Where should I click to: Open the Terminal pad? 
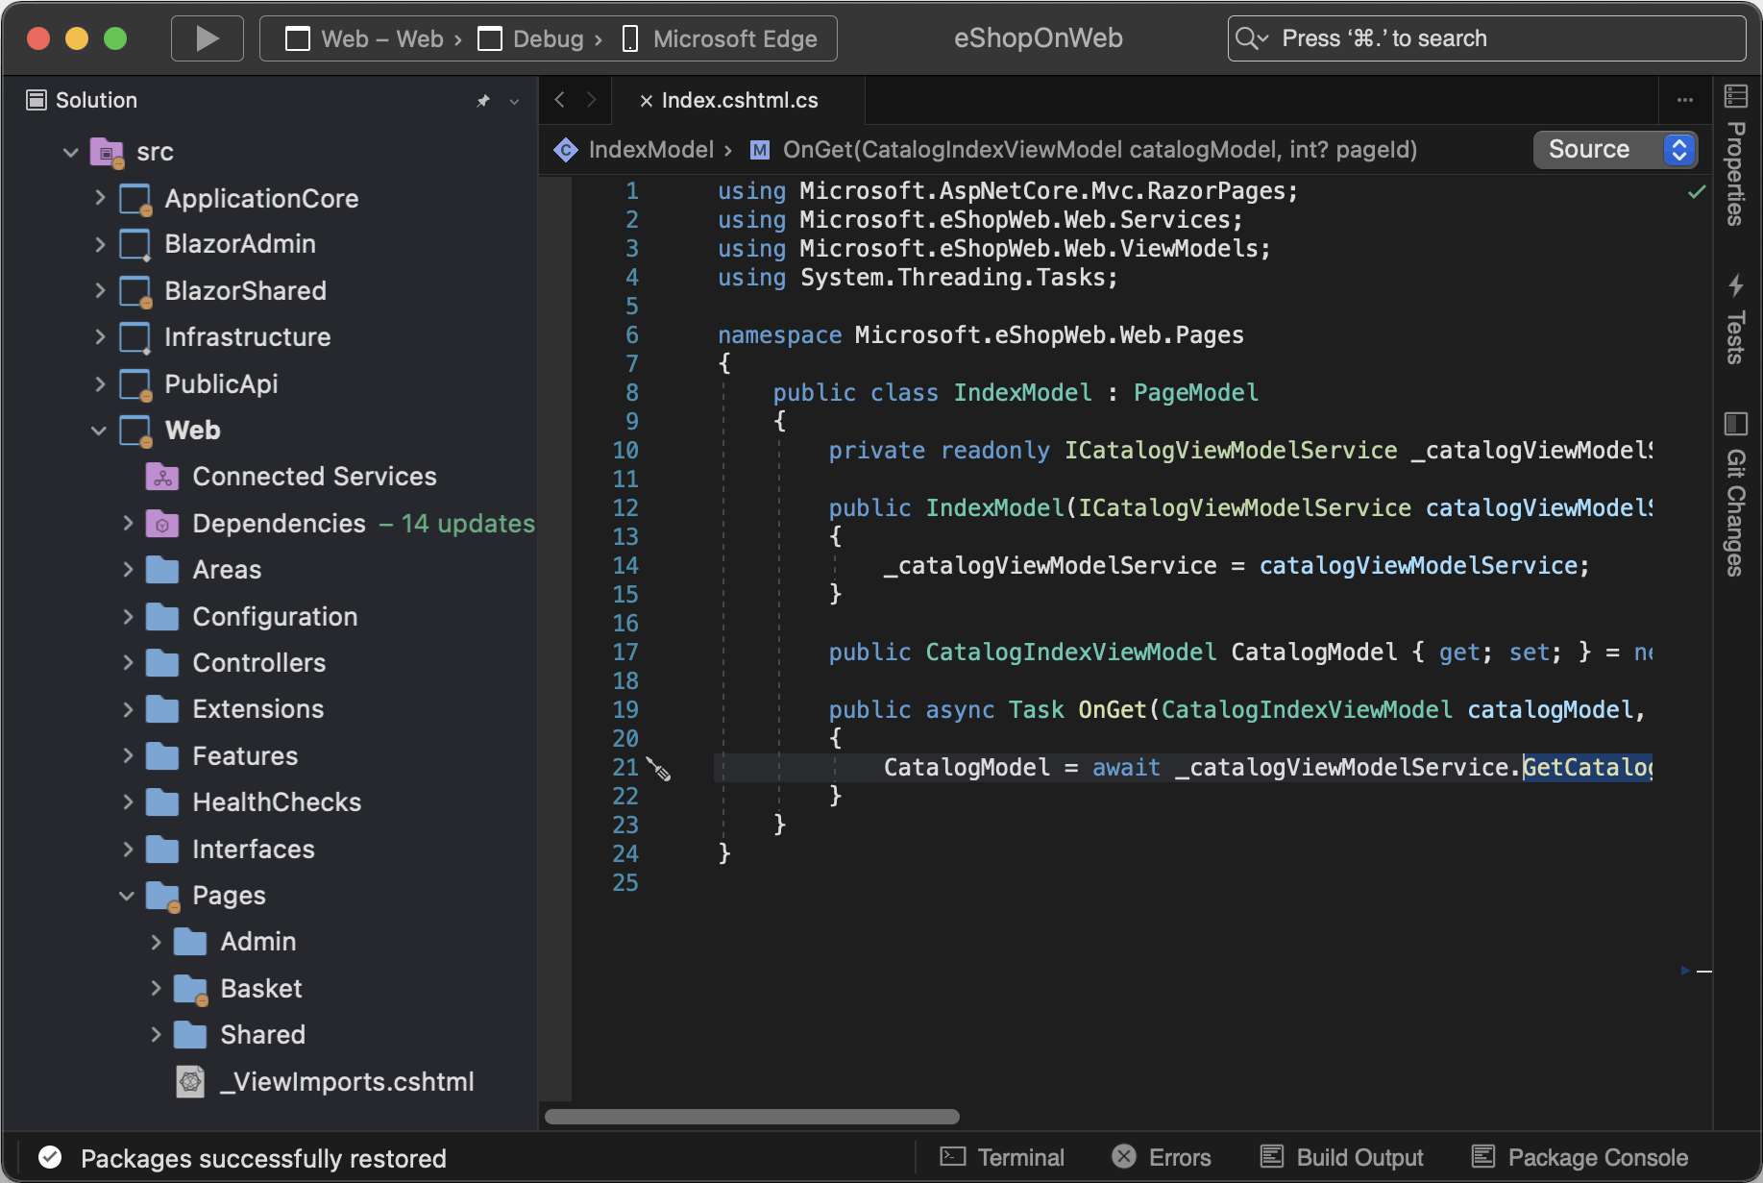tap(1001, 1157)
